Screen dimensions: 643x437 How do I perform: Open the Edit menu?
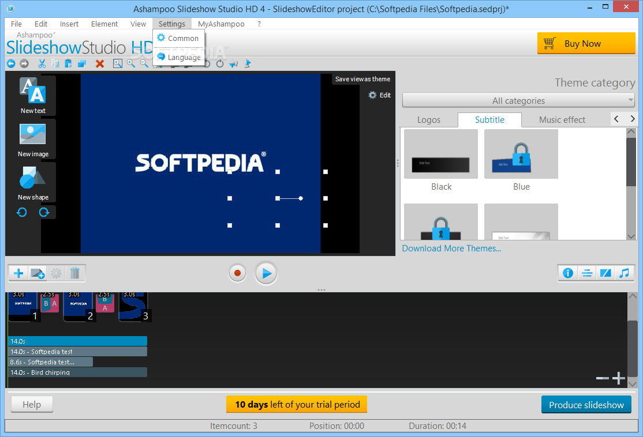tap(41, 24)
